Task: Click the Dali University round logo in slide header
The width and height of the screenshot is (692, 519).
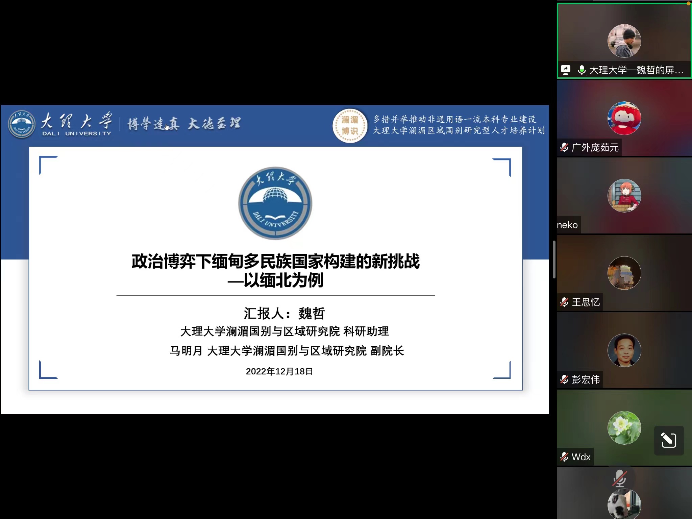Action: click(22, 124)
